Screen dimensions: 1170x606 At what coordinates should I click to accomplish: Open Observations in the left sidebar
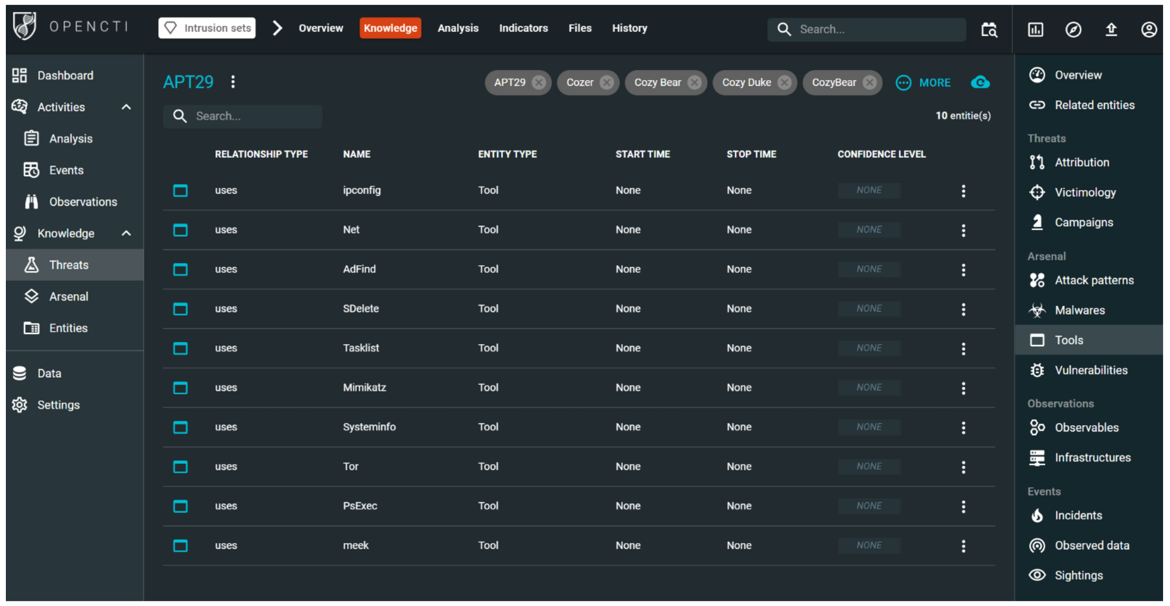point(75,202)
